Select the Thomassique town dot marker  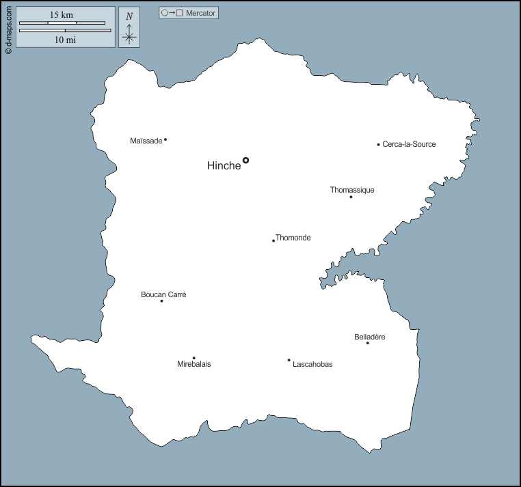(351, 197)
